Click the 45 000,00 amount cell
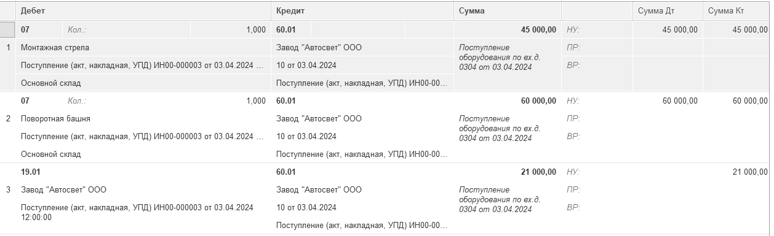The image size is (774, 236). (x=508, y=29)
